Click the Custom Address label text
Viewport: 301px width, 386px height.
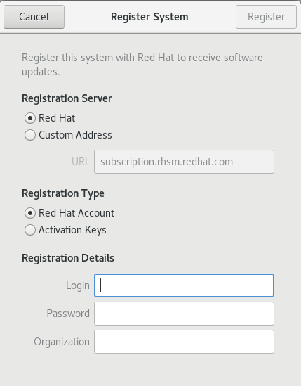click(x=75, y=135)
